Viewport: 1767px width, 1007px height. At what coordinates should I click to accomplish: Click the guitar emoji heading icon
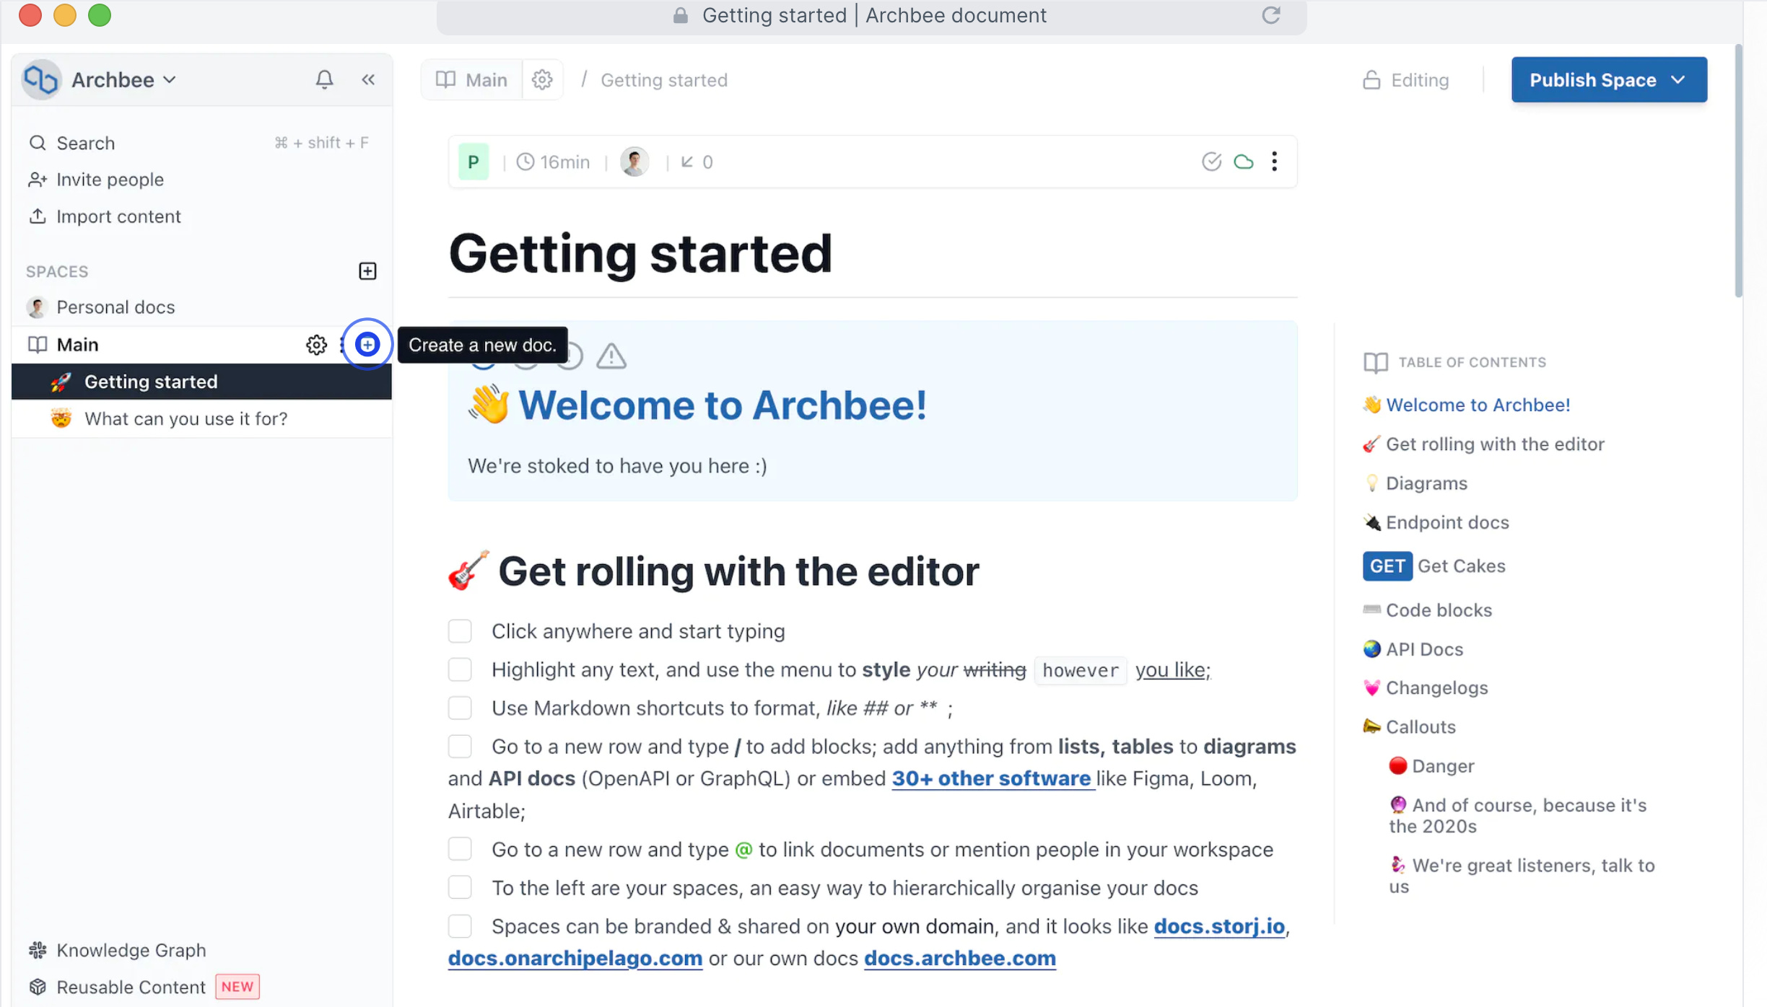point(468,571)
